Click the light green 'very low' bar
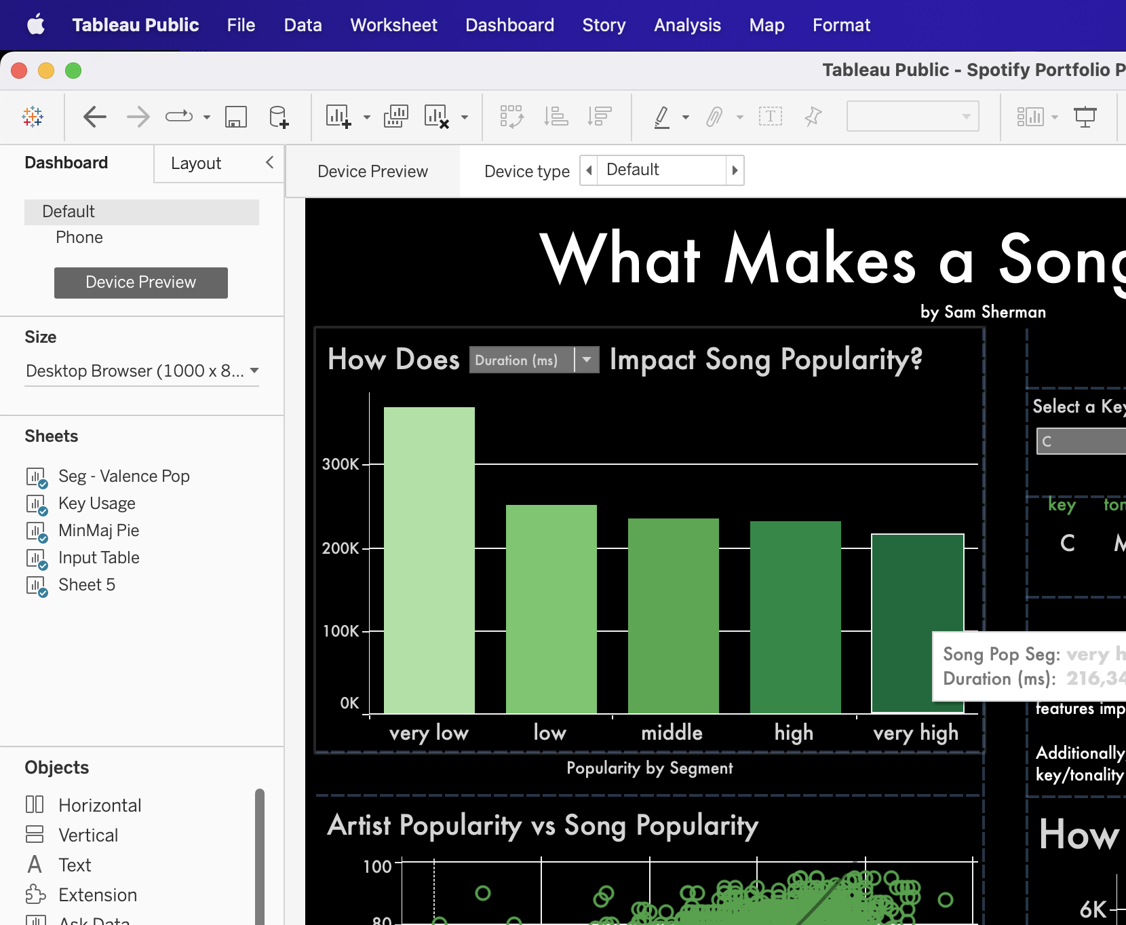The width and height of the screenshot is (1126, 925). (x=429, y=560)
